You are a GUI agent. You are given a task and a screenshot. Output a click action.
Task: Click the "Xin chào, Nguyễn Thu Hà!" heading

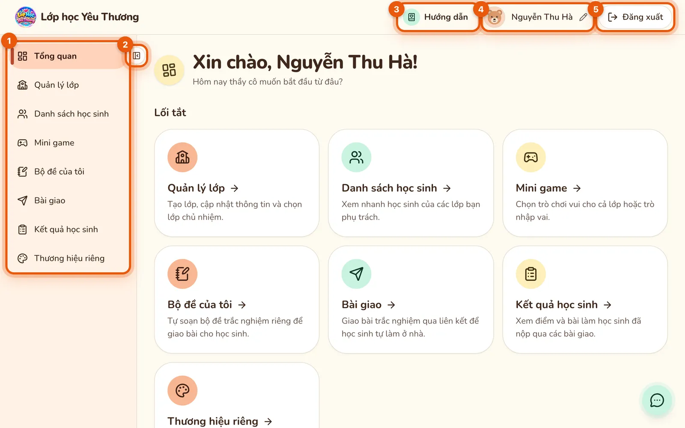pyautogui.click(x=305, y=62)
